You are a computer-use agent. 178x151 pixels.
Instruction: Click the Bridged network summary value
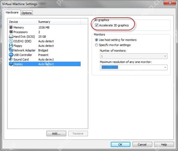(43, 50)
